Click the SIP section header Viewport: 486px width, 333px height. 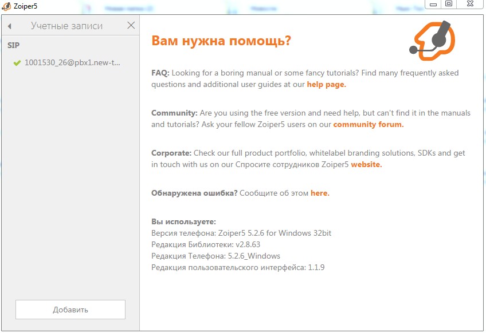click(x=14, y=45)
